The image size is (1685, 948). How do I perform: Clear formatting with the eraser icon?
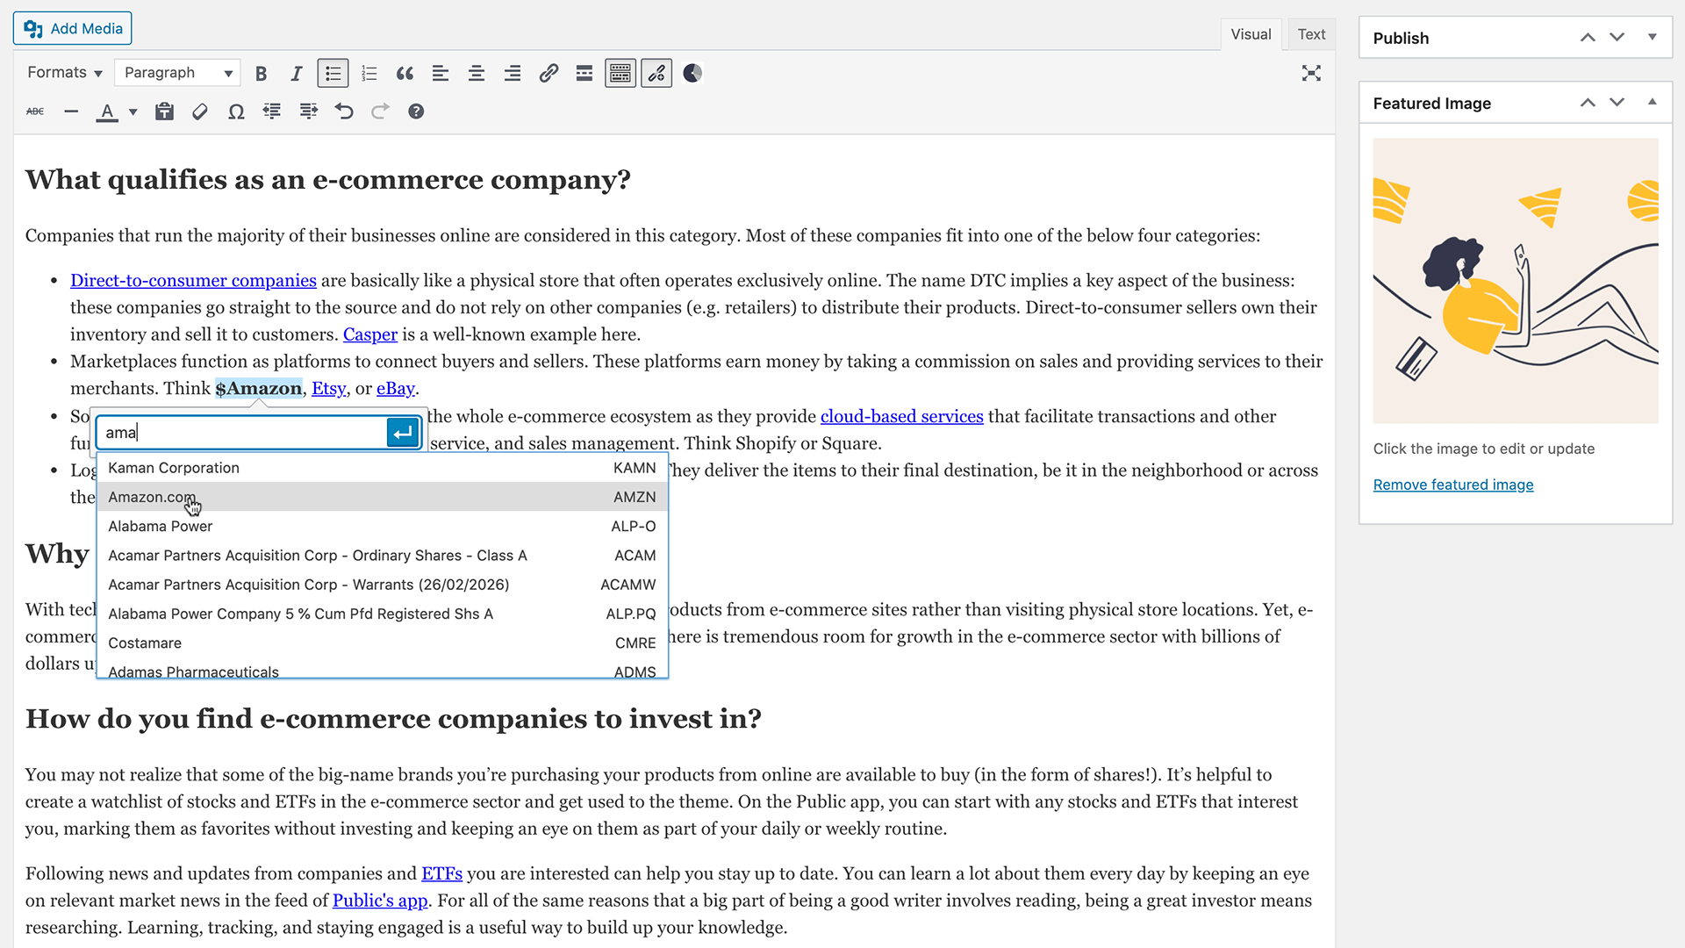click(200, 111)
